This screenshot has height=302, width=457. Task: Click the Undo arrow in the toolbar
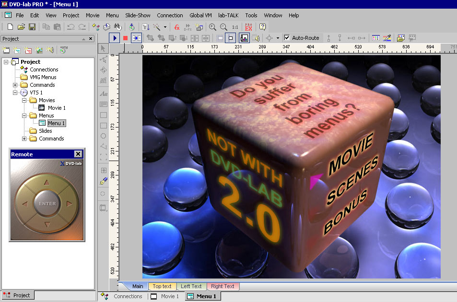point(71,27)
